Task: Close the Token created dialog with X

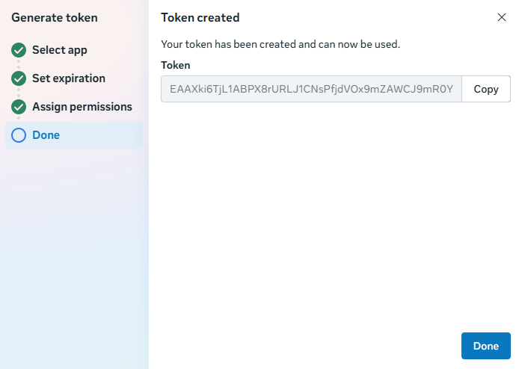Action: click(502, 17)
